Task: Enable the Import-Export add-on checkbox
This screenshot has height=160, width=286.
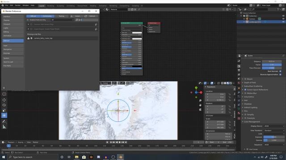Action: (x=31, y=29)
